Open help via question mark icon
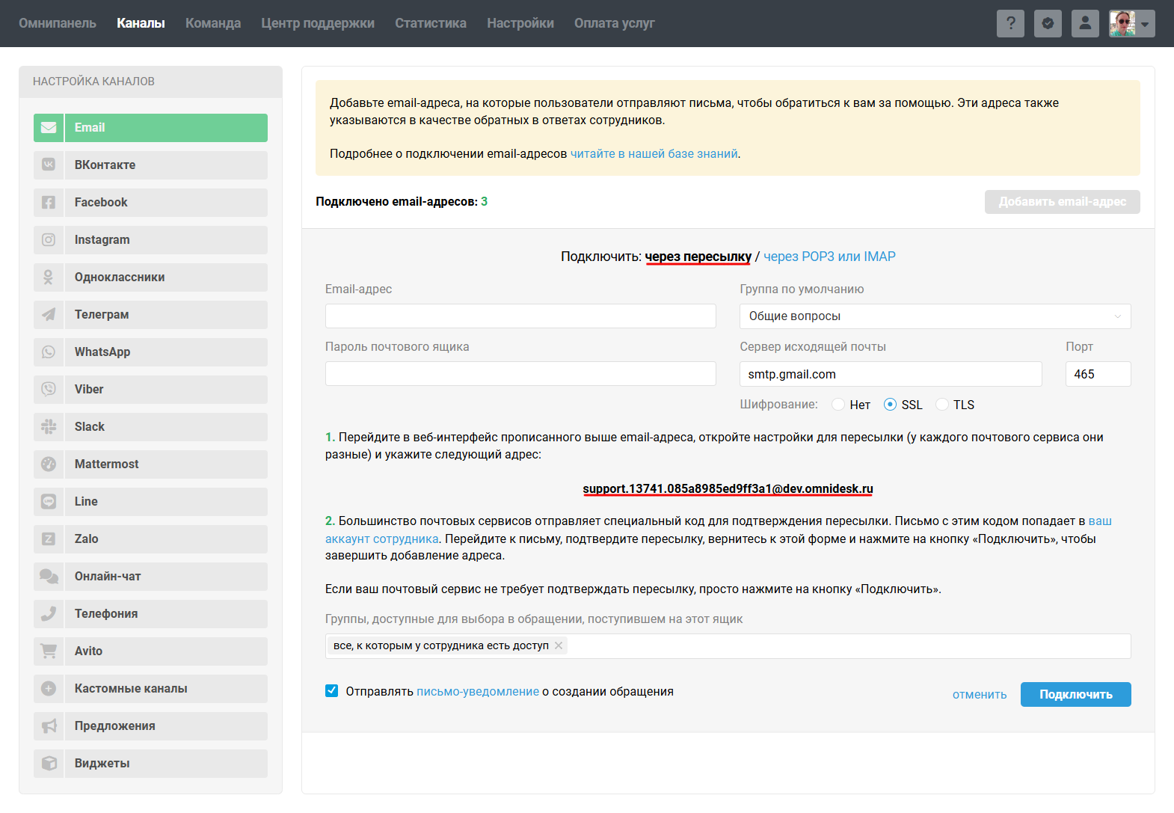 click(x=1010, y=23)
